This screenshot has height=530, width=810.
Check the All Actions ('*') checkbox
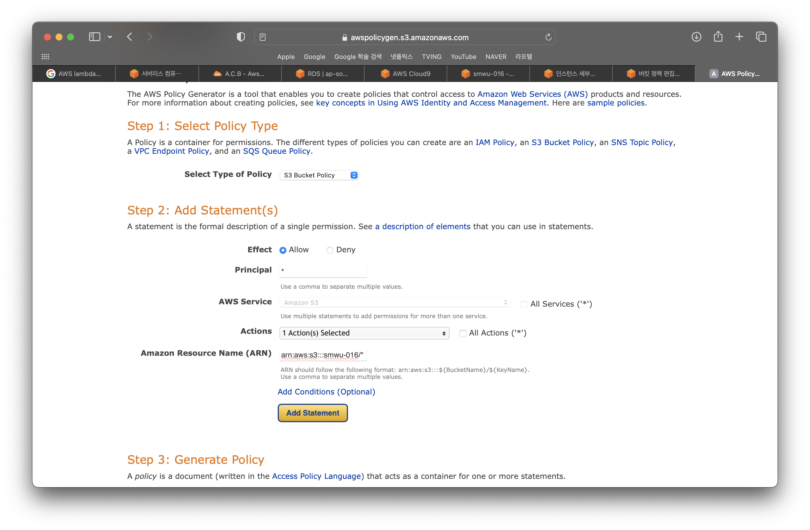point(463,333)
